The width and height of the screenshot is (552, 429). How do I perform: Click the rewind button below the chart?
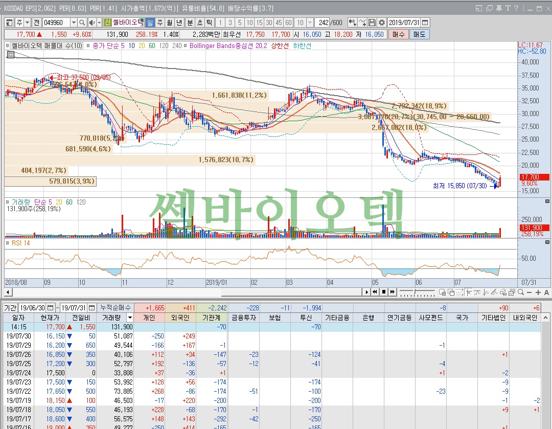pos(375,292)
